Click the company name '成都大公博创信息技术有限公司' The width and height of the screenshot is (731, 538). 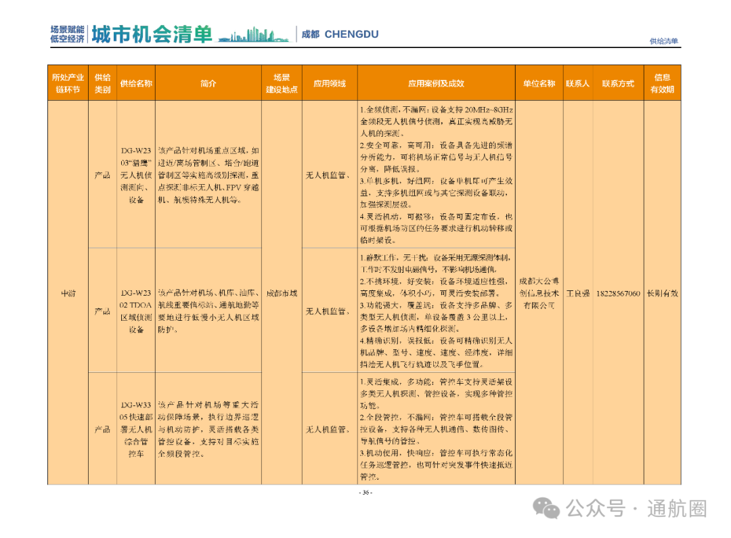539,293
